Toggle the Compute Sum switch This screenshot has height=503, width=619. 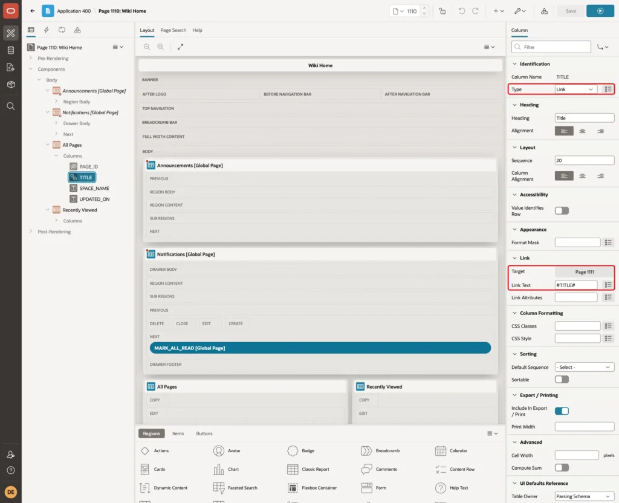click(562, 467)
